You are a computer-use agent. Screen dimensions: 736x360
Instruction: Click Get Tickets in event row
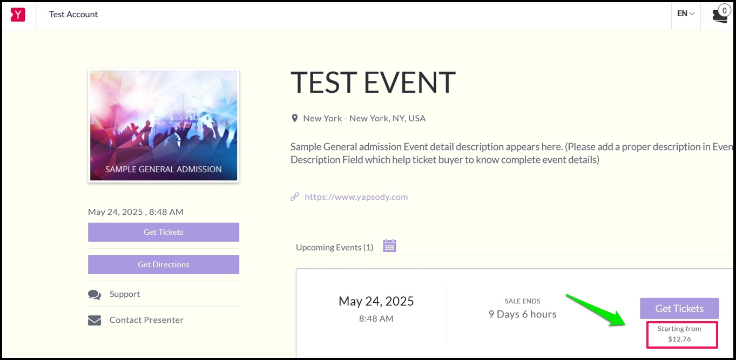[679, 308]
